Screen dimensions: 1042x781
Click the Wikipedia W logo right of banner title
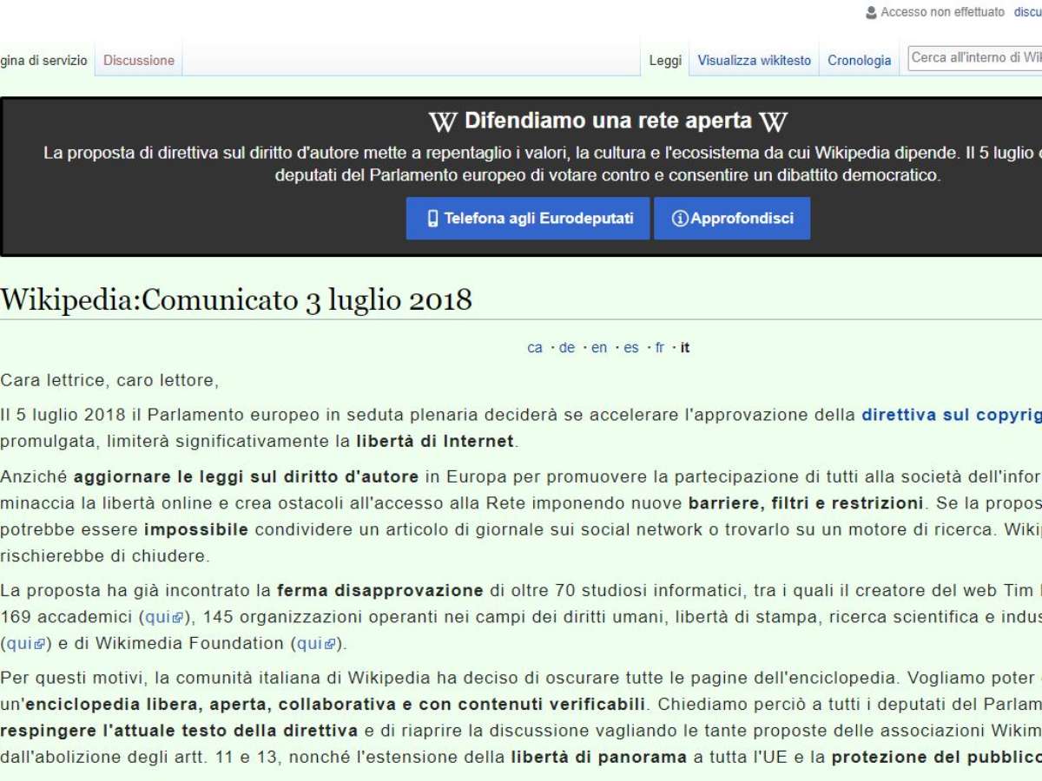coord(773,121)
